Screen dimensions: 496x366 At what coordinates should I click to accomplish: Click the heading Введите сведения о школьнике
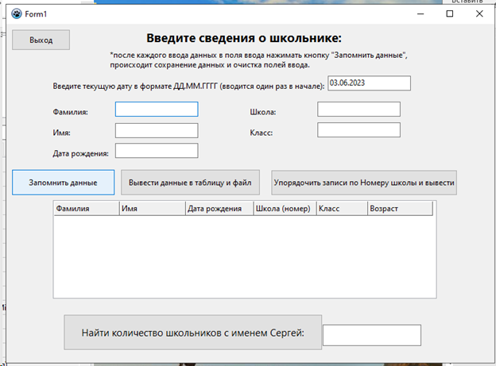tap(244, 38)
